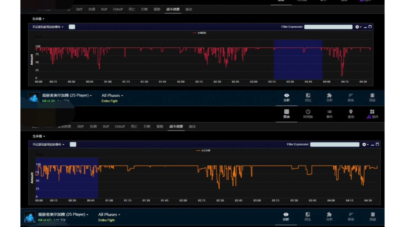Open the All Phases dropdown in the middle bar
Viewport: 405px width, 227px height.
pos(112,95)
